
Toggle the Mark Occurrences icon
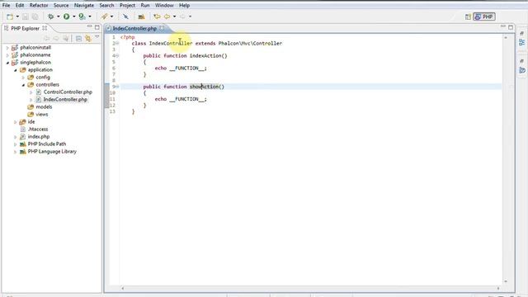click(125, 16)
